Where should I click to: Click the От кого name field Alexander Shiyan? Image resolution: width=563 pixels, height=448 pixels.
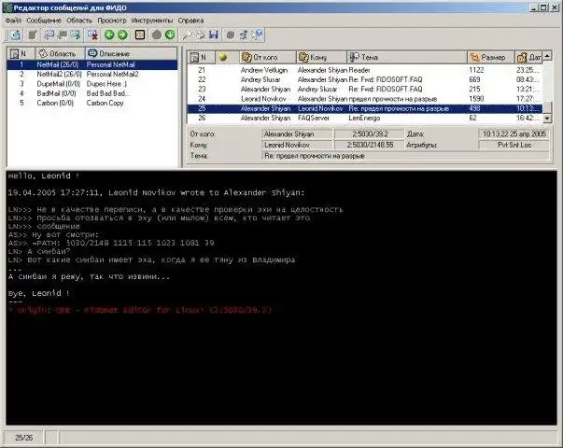coord(297,133)
